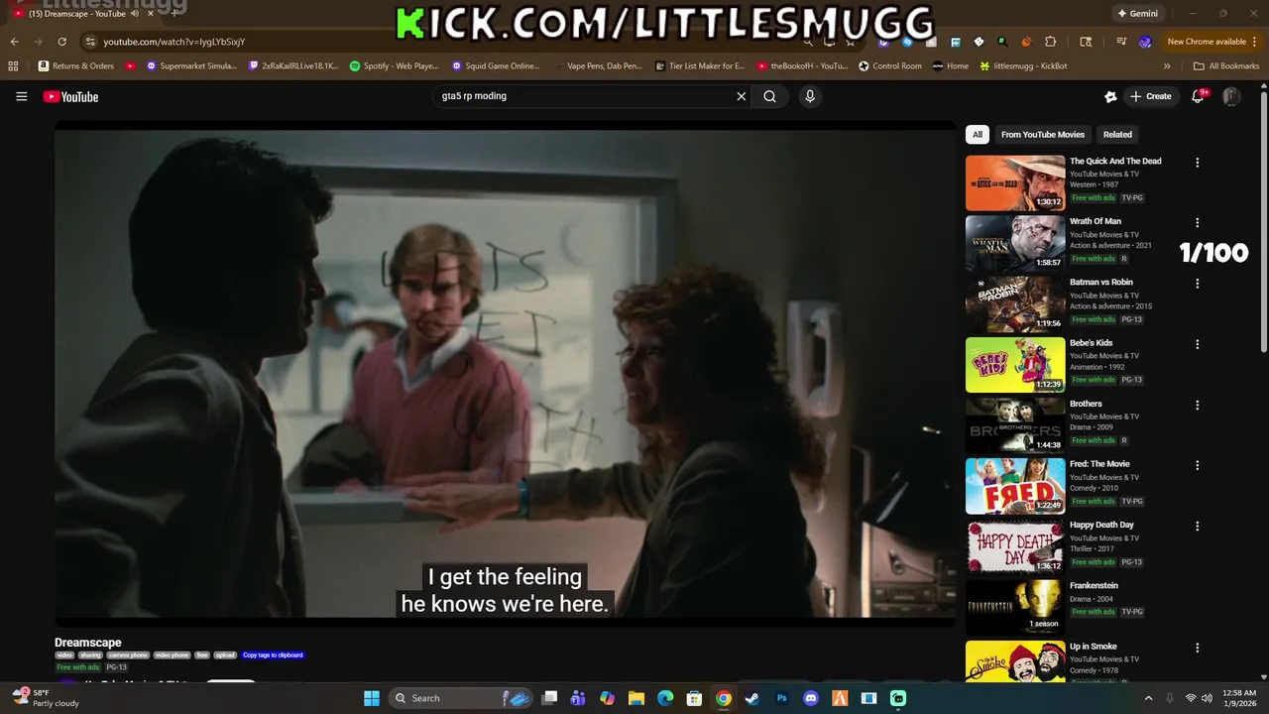This screenshot has height=714, width=1269.
Task: Open littlesmugg - KickBot bookmark
Action: (1023, 66)
